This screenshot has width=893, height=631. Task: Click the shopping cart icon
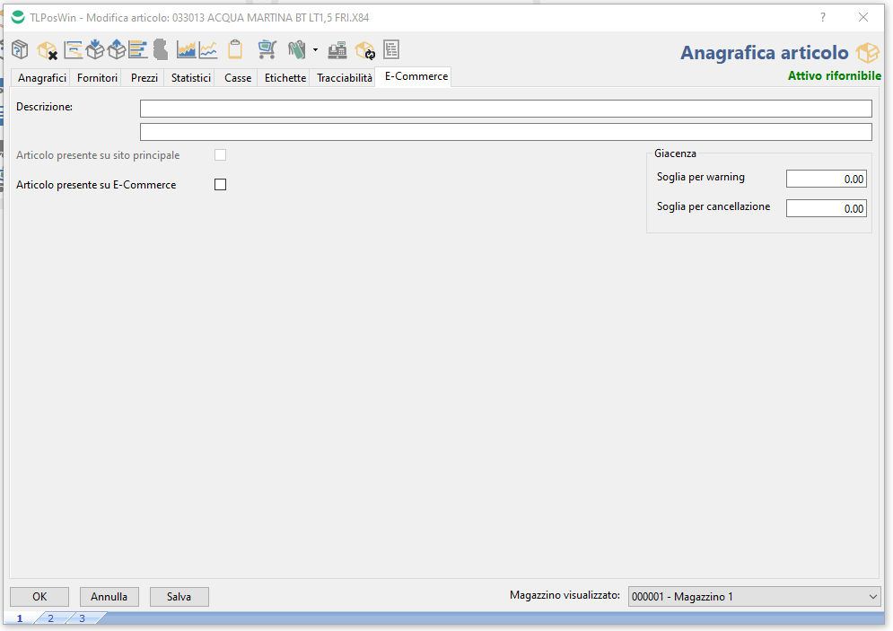click(267, 49)
